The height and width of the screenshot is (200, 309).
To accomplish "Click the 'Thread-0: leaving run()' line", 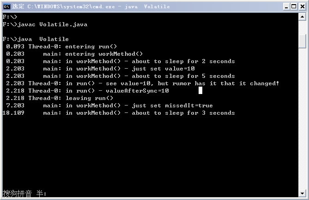I will tap(60, 98).
